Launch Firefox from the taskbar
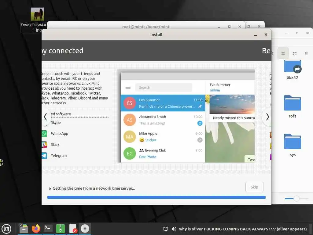This screenshot has height=235, width=313. (x=36, y=229)
